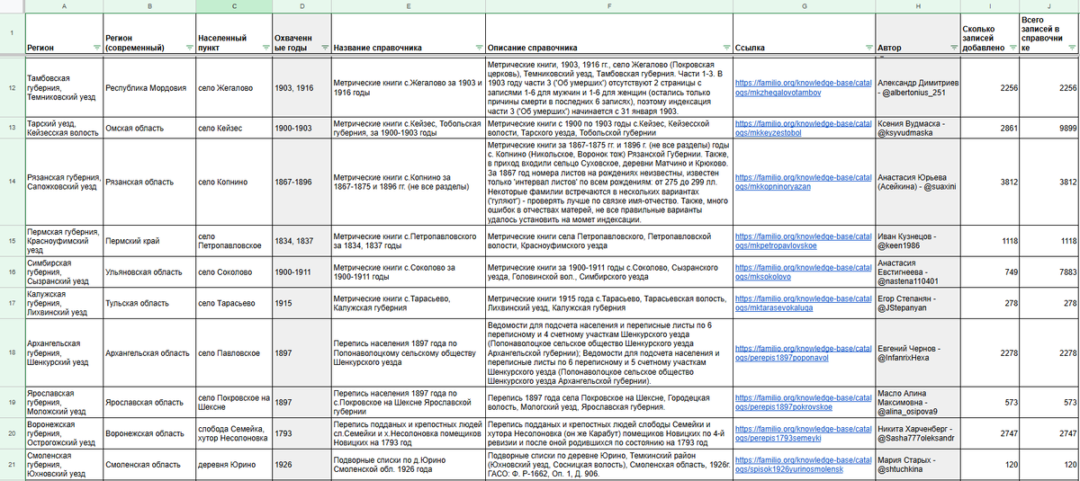Click author cell 'Ксения Вудмаска'
The width and height of the screenshot is (1080, 481).
click(x=918, y=127)
